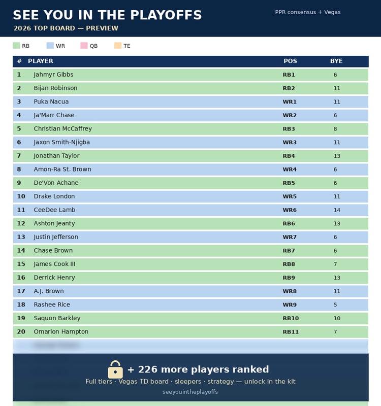Screen dimensions: 381x406
Task: Select the Saquon Barkley row
Action: (x=190, y=318)
